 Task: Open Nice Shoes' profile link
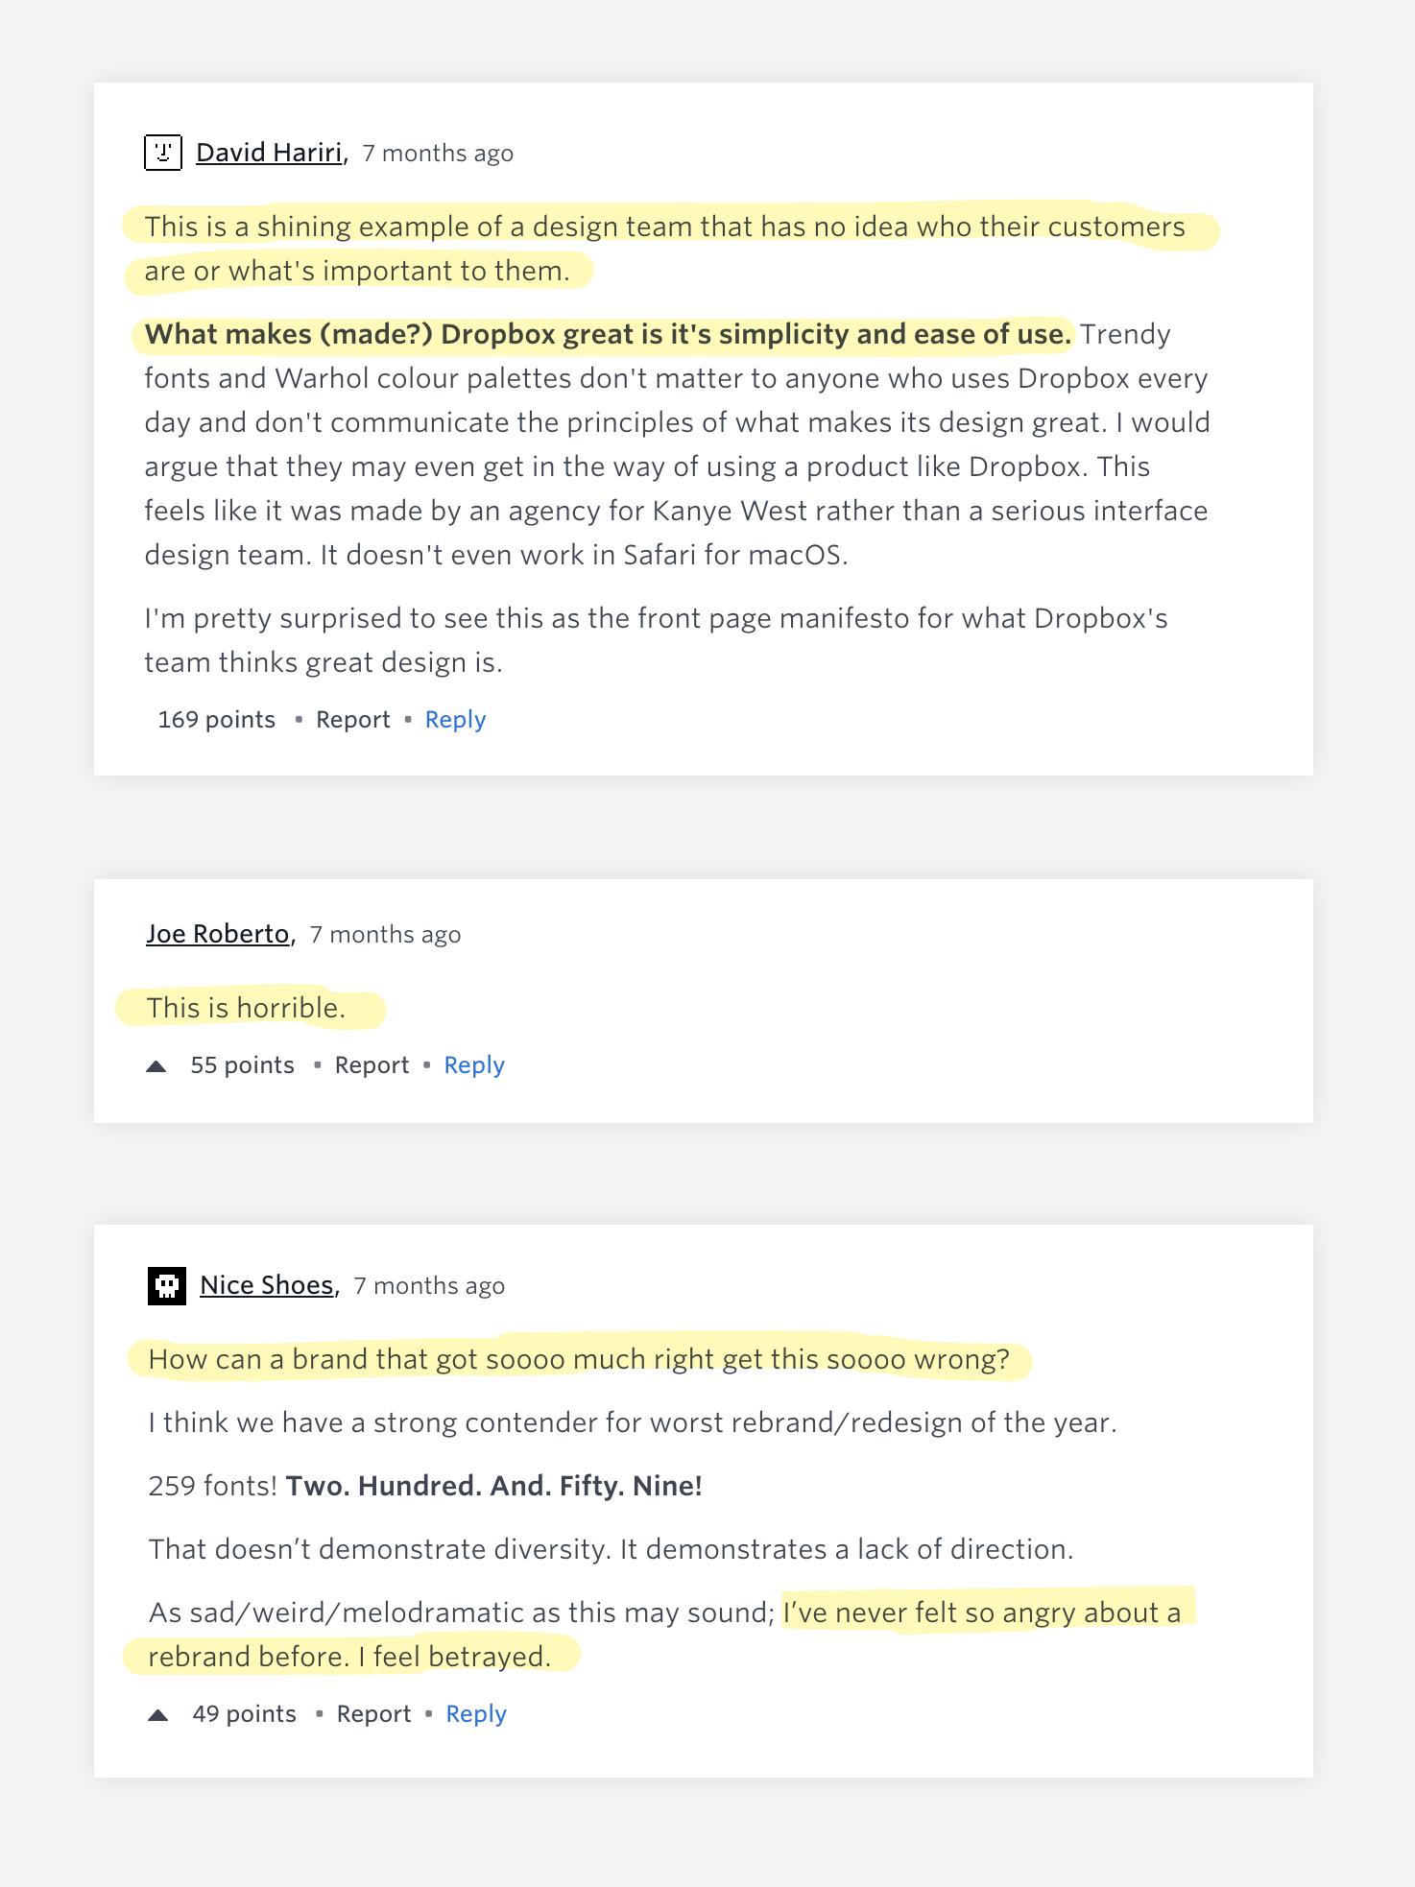pyautogui.click(x=267, y=1285)
